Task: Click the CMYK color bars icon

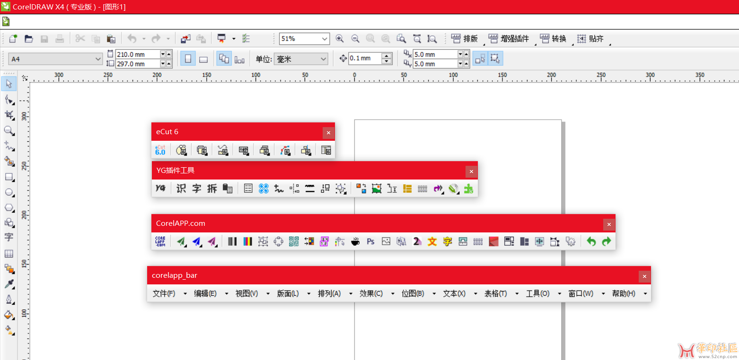Action: click(247, 241)
